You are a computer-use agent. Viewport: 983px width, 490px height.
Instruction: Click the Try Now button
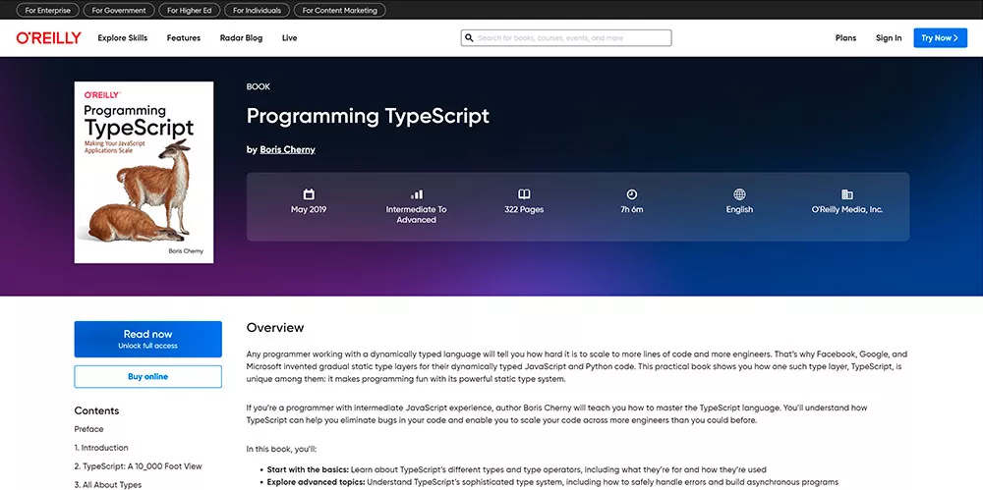[941, 38]
